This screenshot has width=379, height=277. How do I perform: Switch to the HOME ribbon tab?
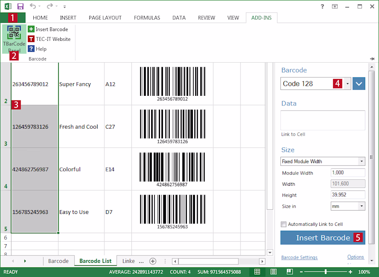click(40, 18)
